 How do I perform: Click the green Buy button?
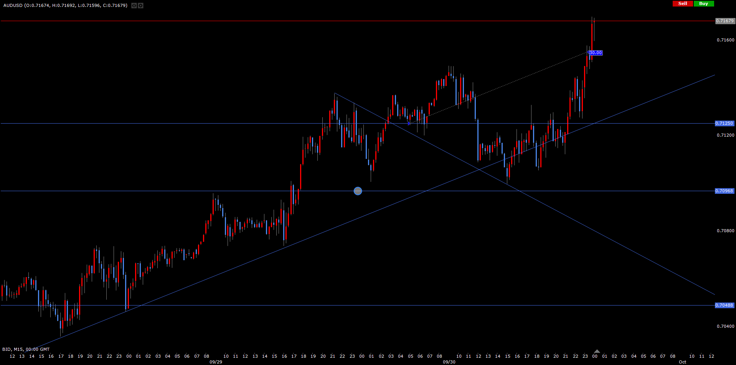(x=703, y=3)
